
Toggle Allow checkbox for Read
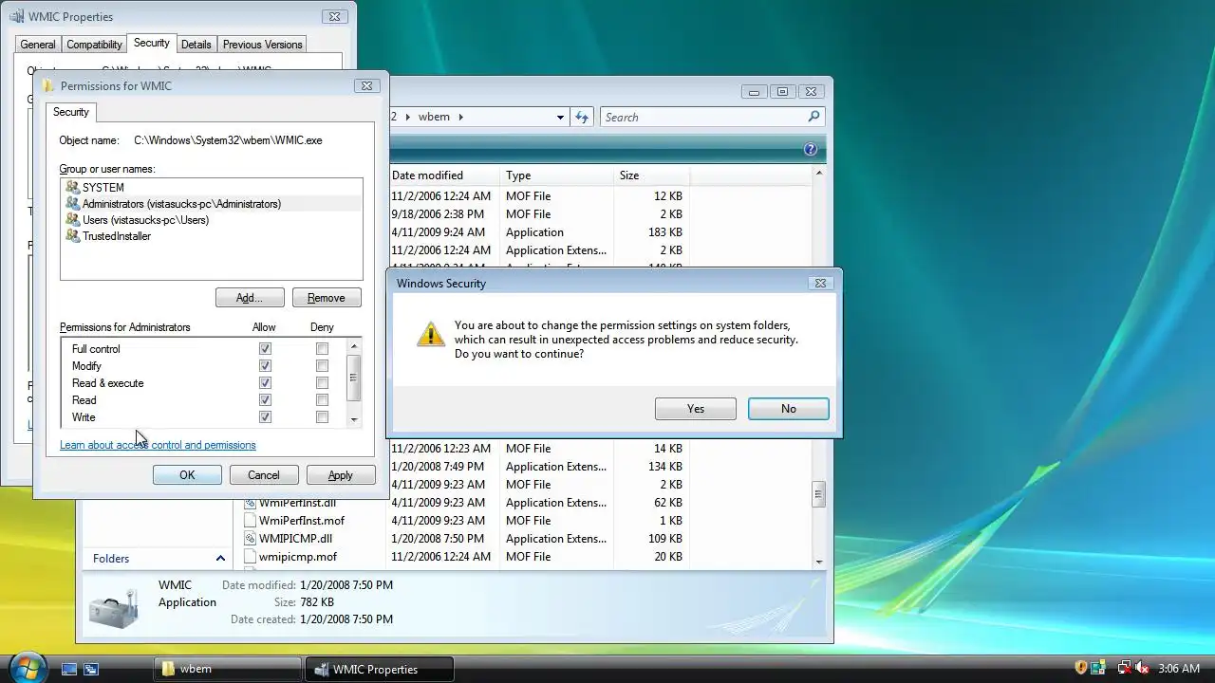(x=265, y=400)
